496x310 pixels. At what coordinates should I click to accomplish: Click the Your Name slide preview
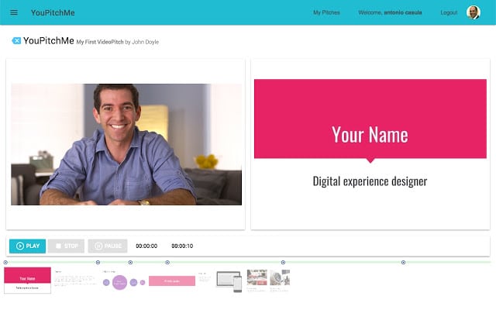click(370, 143)
